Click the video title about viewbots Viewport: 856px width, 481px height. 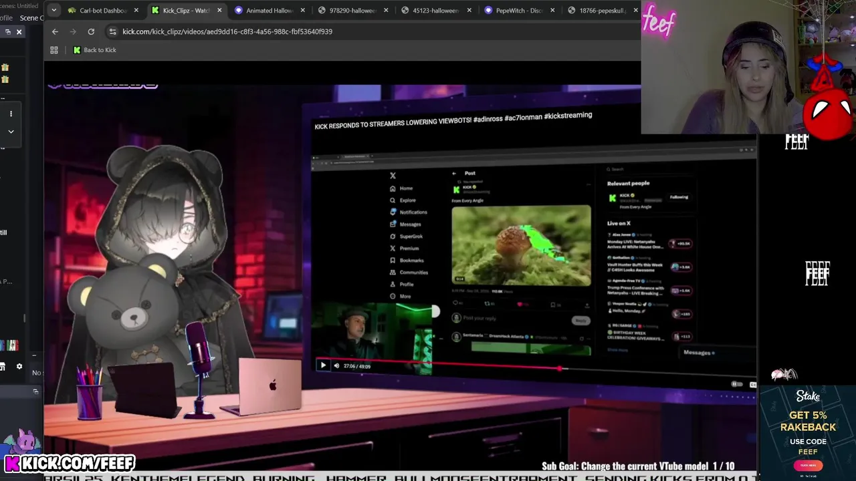[x=453, y=120]
